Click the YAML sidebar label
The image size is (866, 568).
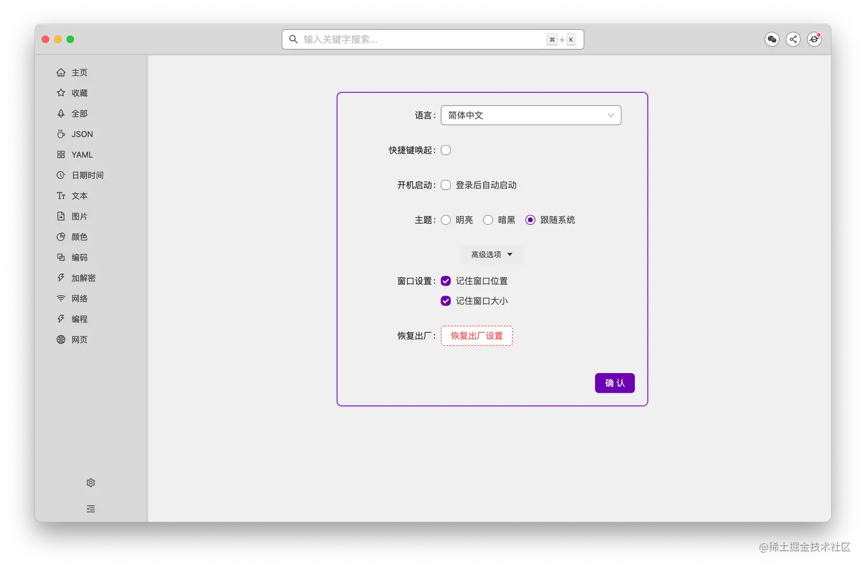[x=82, y=155]
